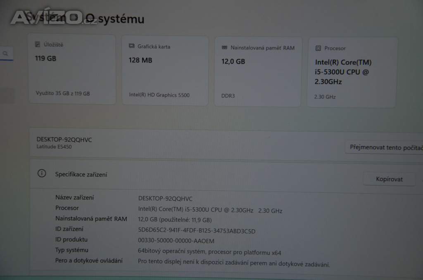423x280 pixels.
Task: Select the 12,0 GB RAM card value
Action: [x=233, y=62]
